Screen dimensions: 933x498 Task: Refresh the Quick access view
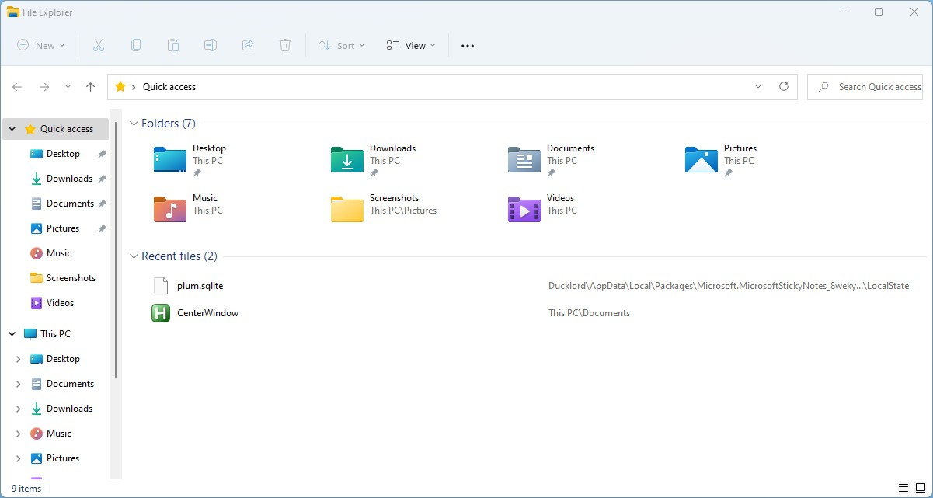(784, 87)
